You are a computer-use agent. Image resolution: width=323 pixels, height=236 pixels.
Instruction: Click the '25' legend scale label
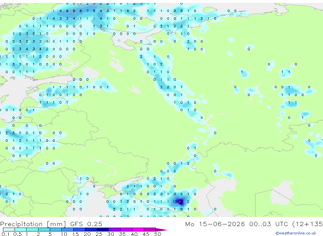tap(99, 234)
